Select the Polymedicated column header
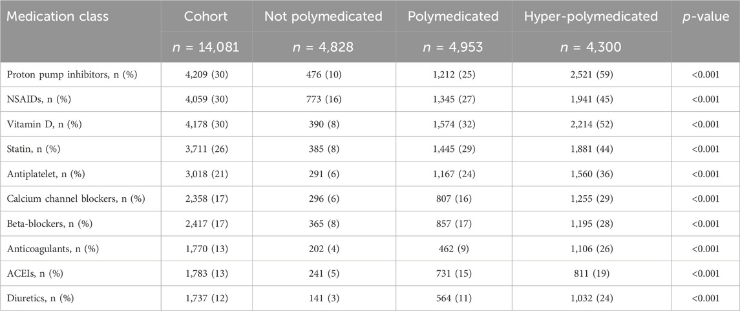 click(453, 17)
